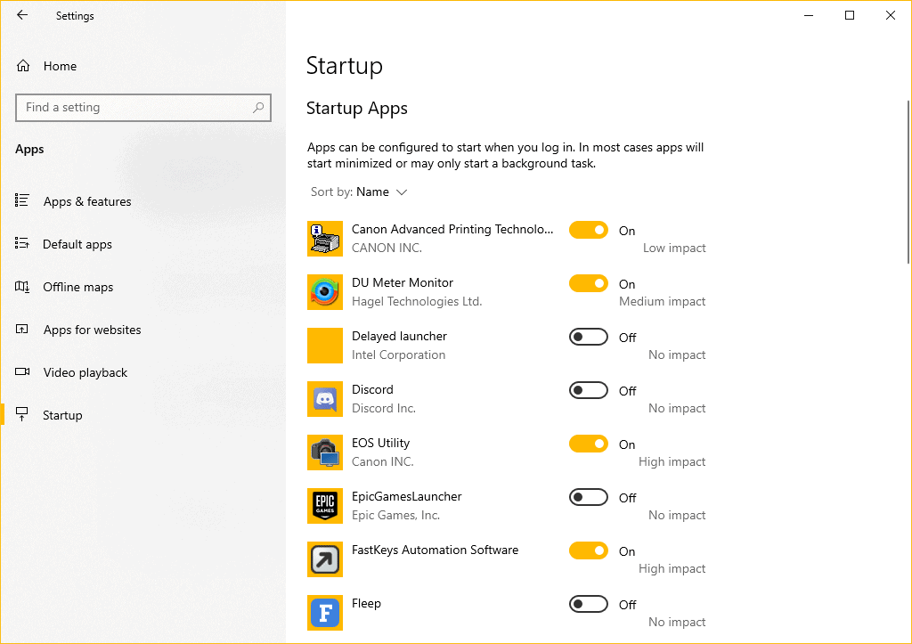Click the Epic Games Launcher icon
This screenshot has height=644, width=912.
[x=325, y=506]
